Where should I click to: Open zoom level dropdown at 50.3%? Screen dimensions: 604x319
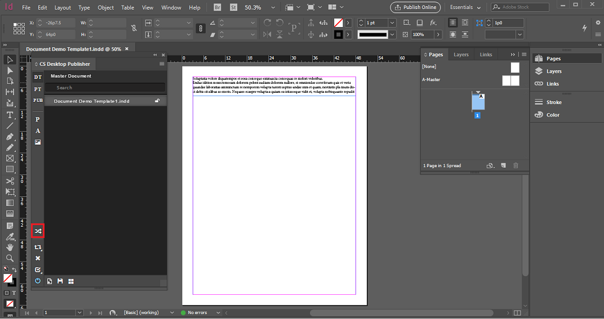(273, 7)
